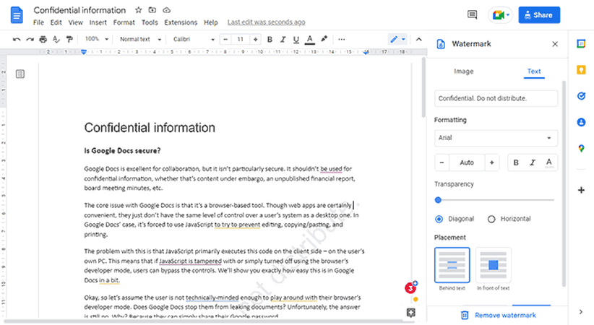594x325 pixels.
Task: Decrease document font size
Action: [x=225, y=39]
